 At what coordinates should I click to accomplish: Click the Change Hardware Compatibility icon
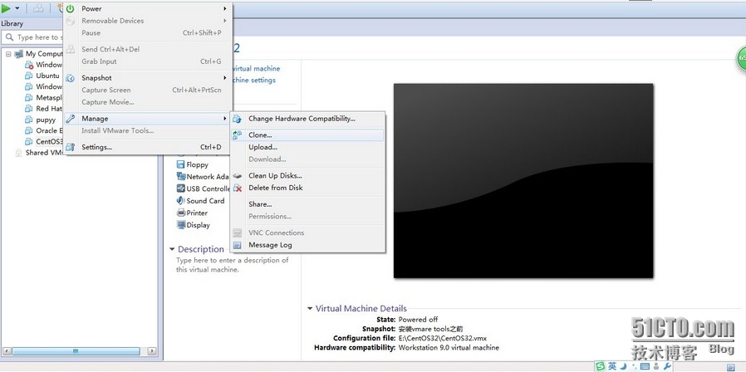pyautogui.click(x=237, y=119)
